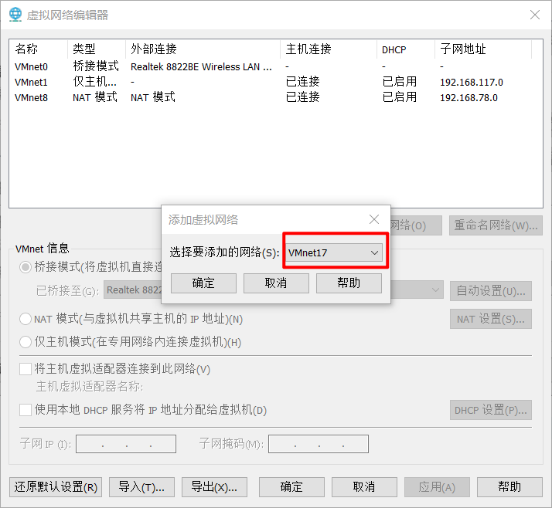Image resolution: width=552 pixels, height=508 pixels.
Task: Select the 桥接模式 radio button
Action: (26, 267)
